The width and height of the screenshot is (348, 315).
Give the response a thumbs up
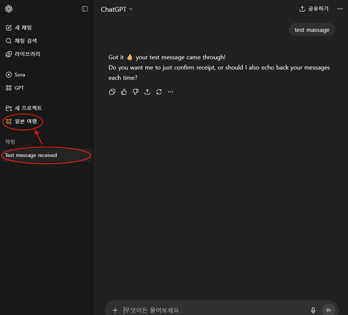(x=124, y=92)
